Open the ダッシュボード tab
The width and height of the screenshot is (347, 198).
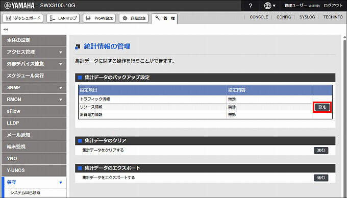[23, 18]
